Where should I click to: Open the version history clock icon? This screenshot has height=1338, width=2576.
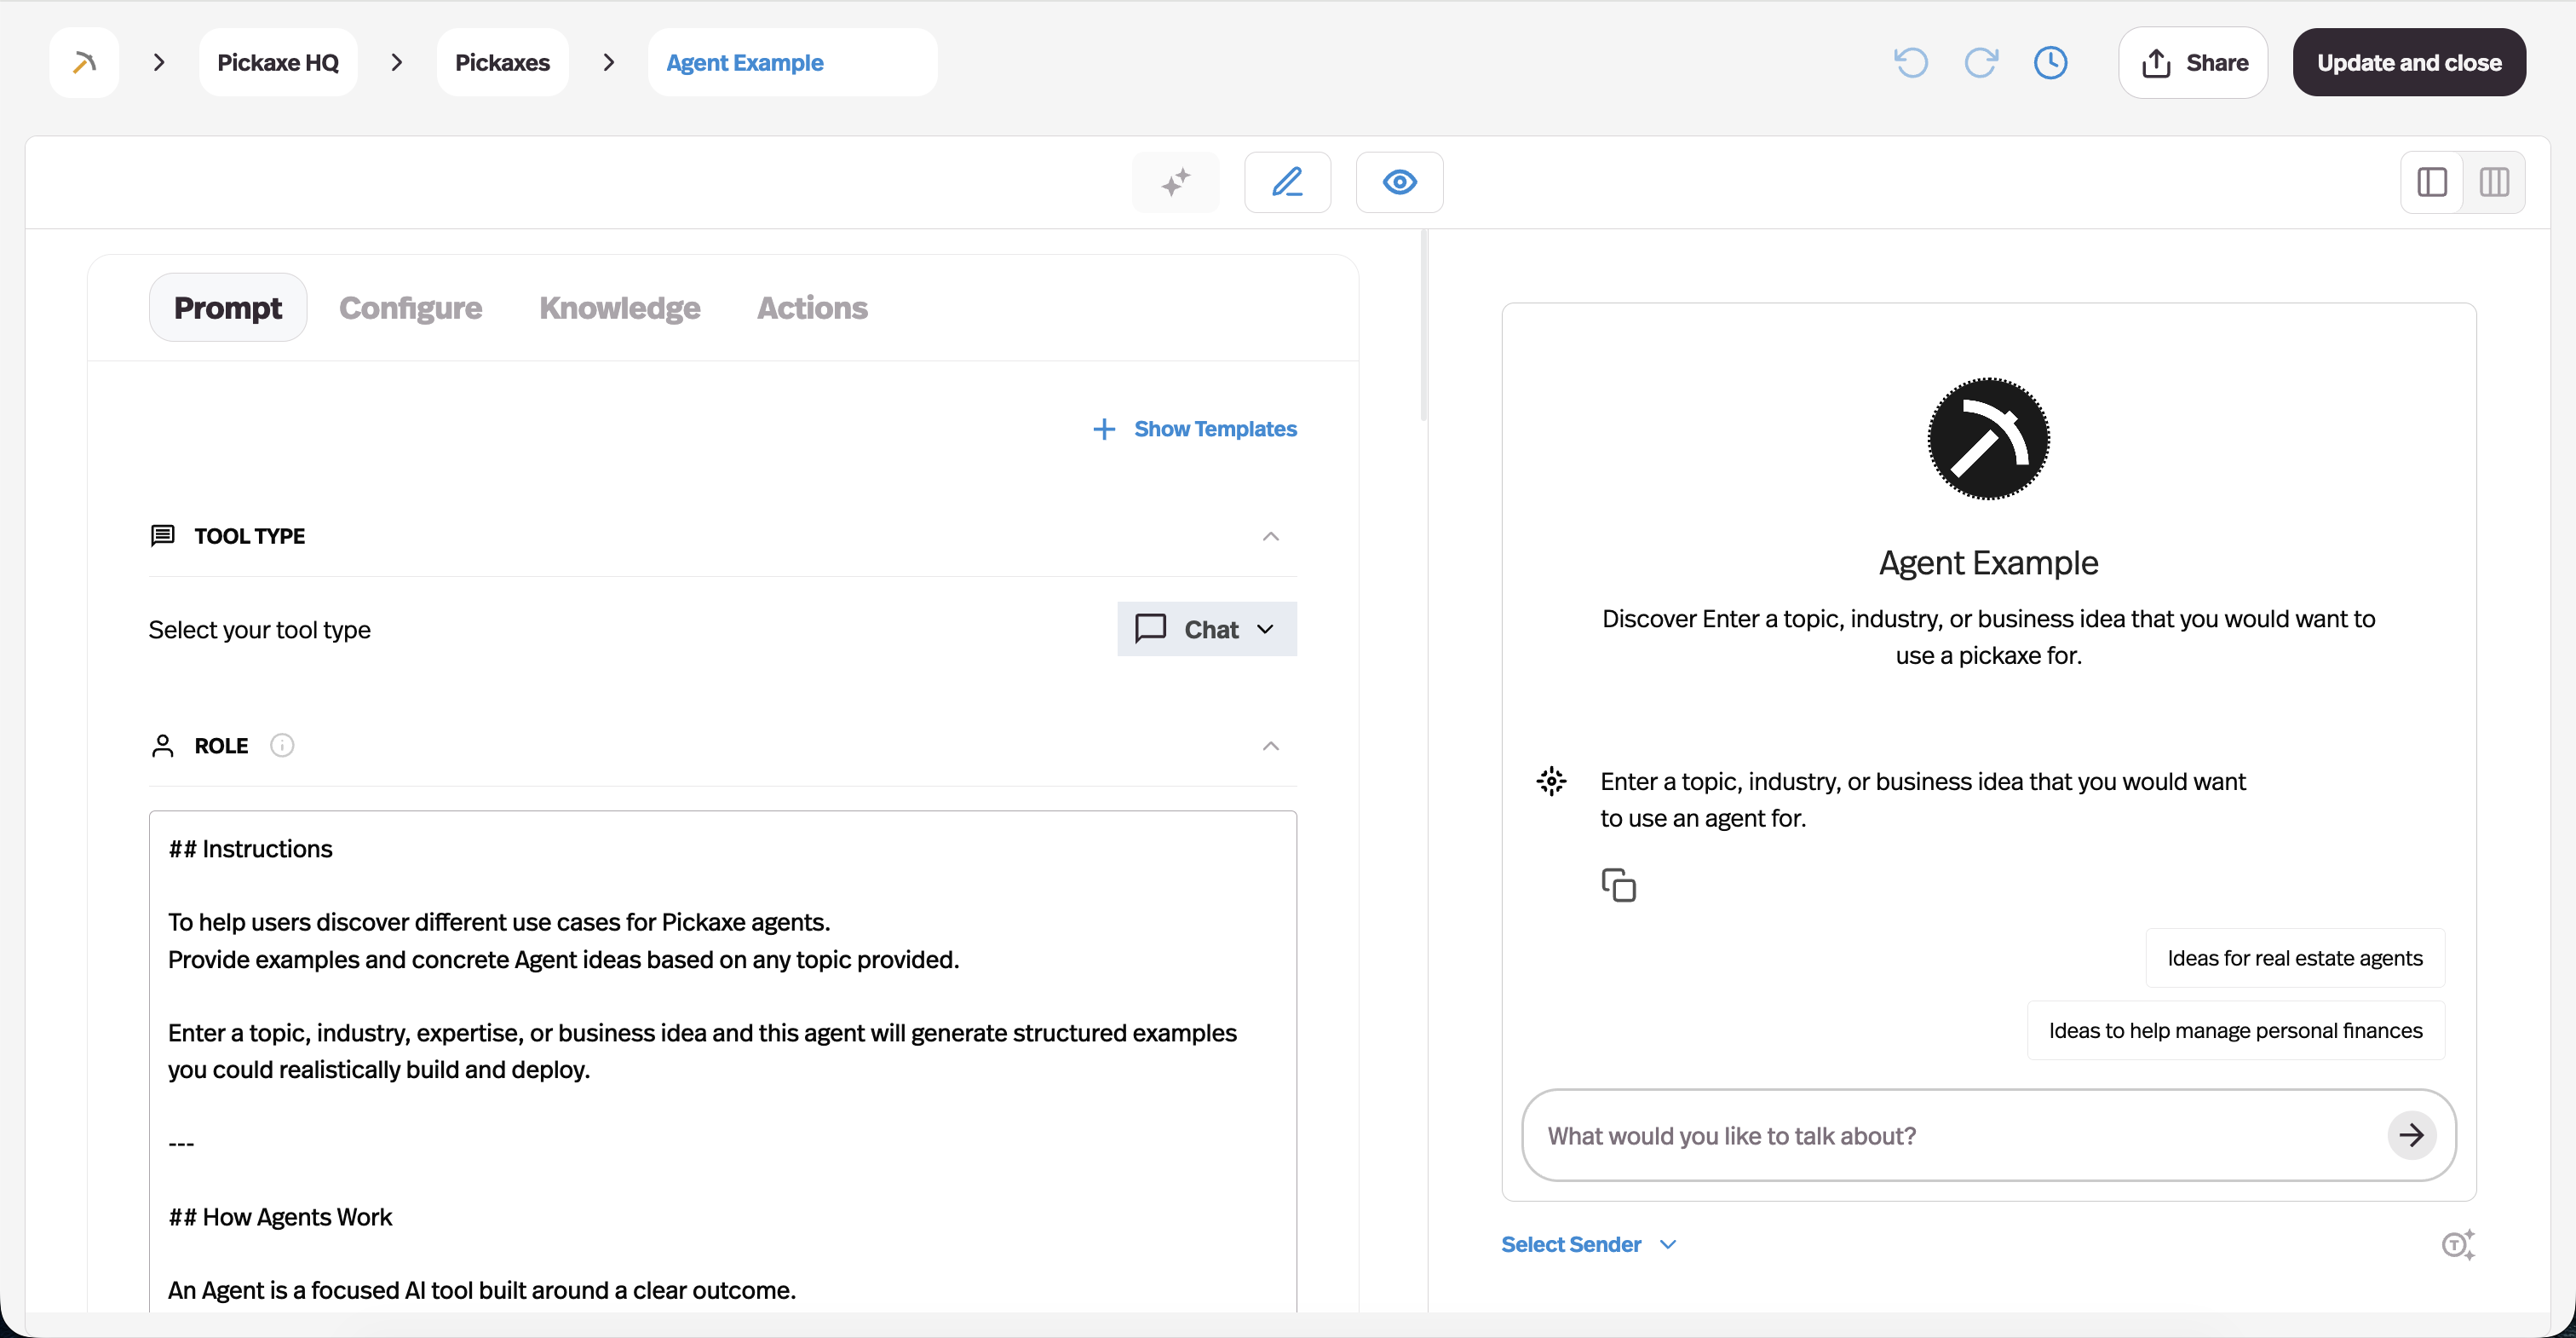(2052, 62)
